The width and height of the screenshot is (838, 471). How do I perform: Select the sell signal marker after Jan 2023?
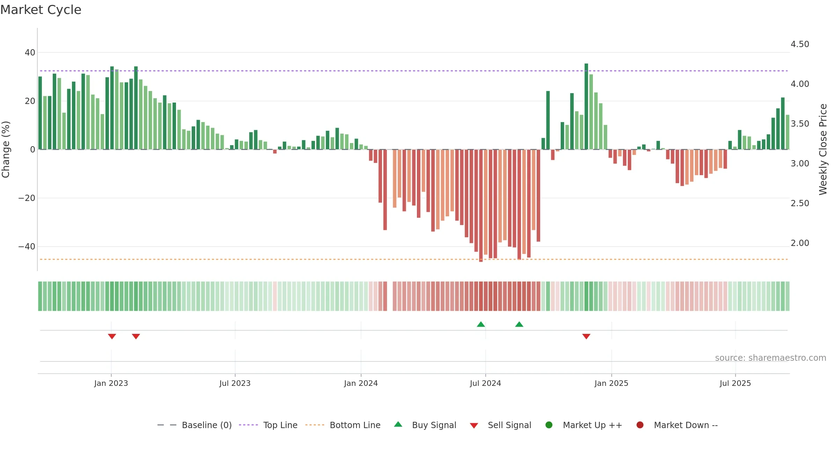click(136, 336)
